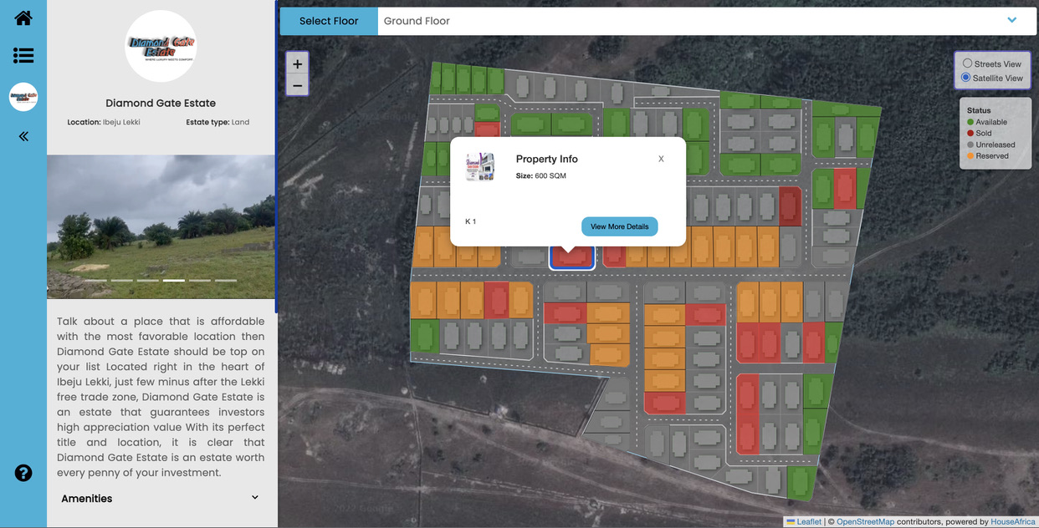Click the highlighted red selected plot
This screenshot has height=528, width=1039.
[x=572, y=257]
